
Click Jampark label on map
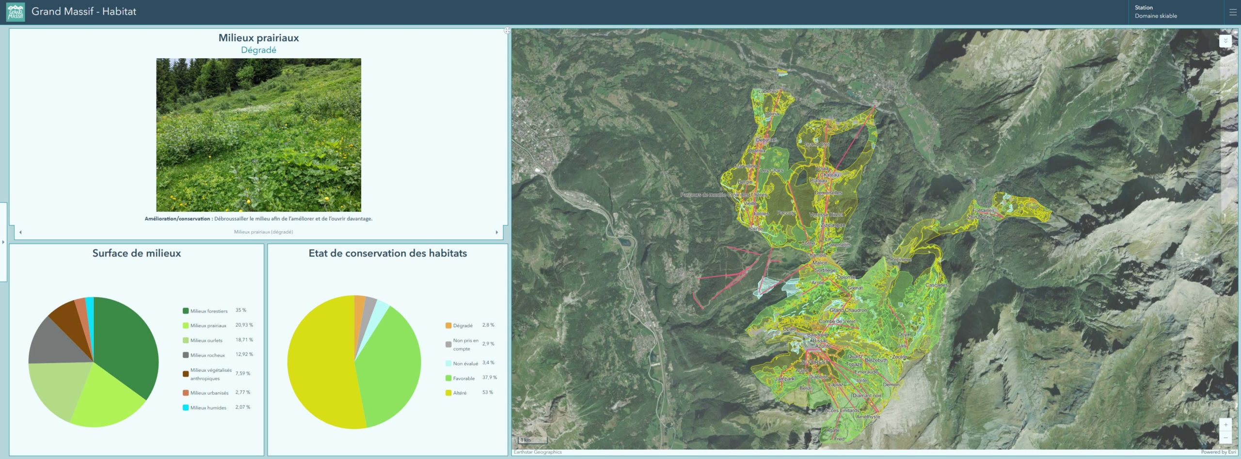(x=785, y=379)
